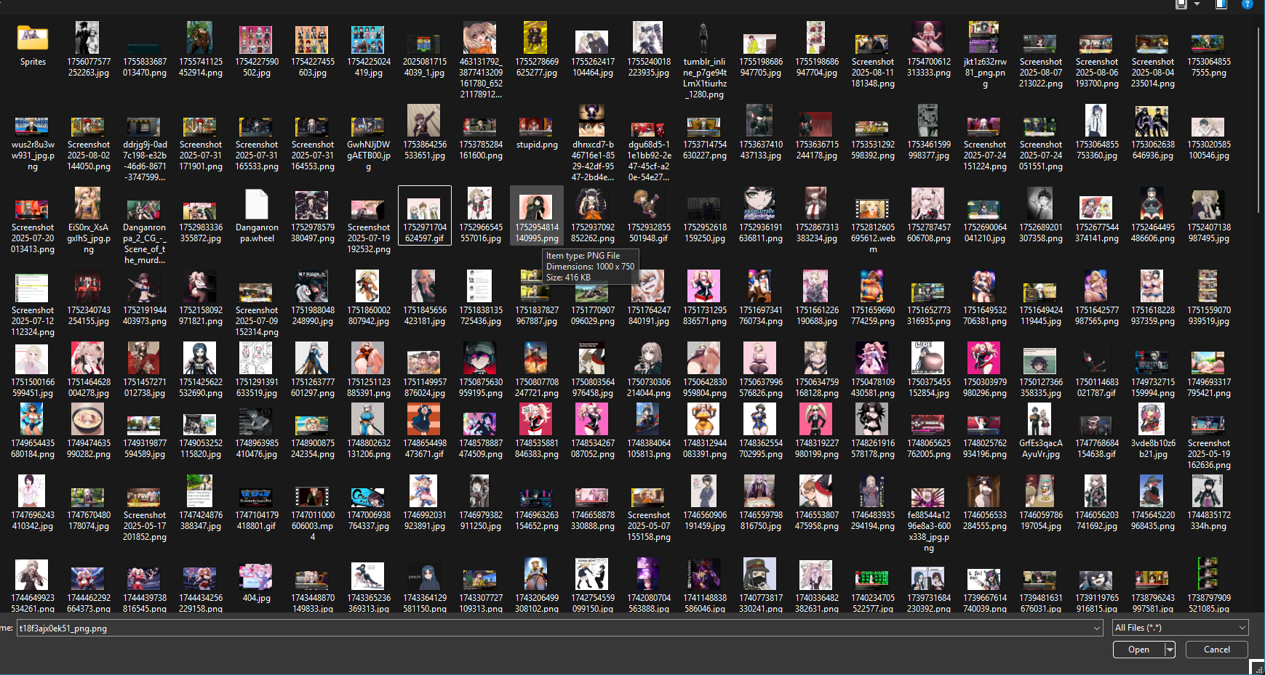Focus the file name input field

[554, 628]
